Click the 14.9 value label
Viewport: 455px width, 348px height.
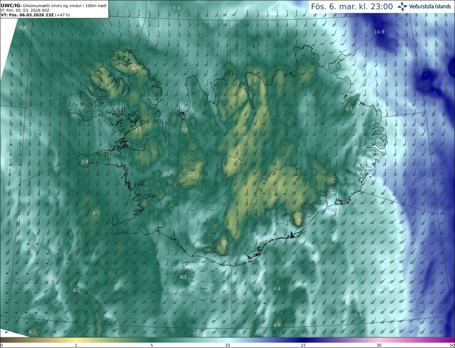point(379,32)
